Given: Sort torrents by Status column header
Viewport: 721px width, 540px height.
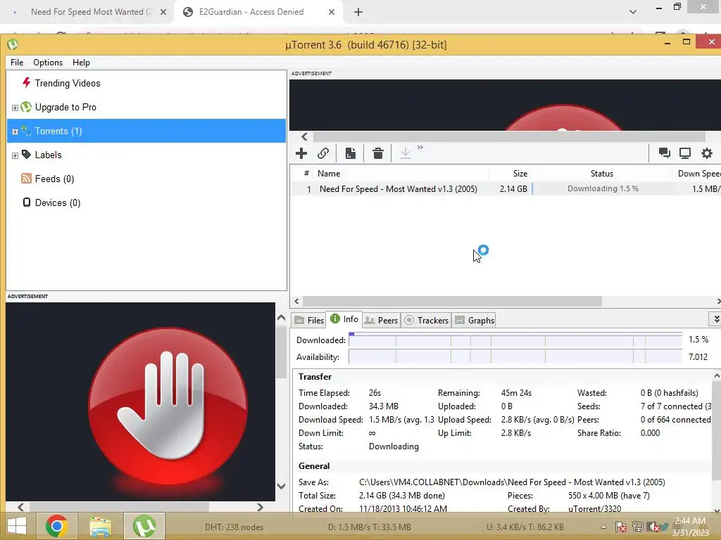Looking at the screenshot, I should coord(601,174).
